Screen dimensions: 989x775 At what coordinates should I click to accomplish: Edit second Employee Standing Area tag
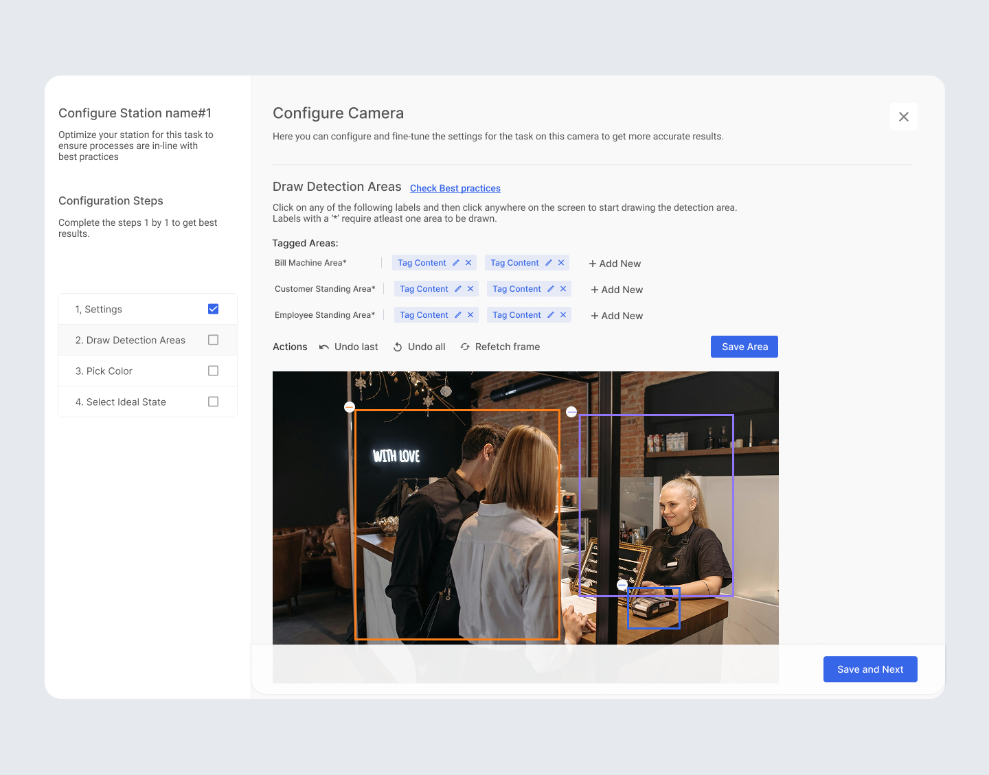click(551, 315)
